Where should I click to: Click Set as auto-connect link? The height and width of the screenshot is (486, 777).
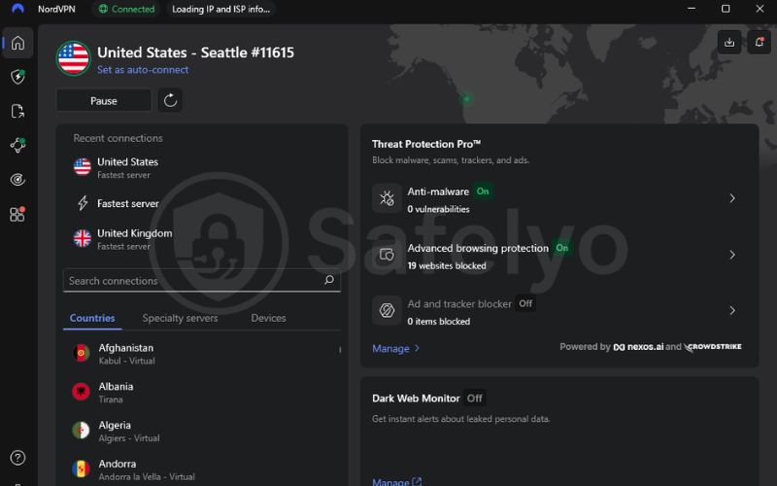(143, 70)
